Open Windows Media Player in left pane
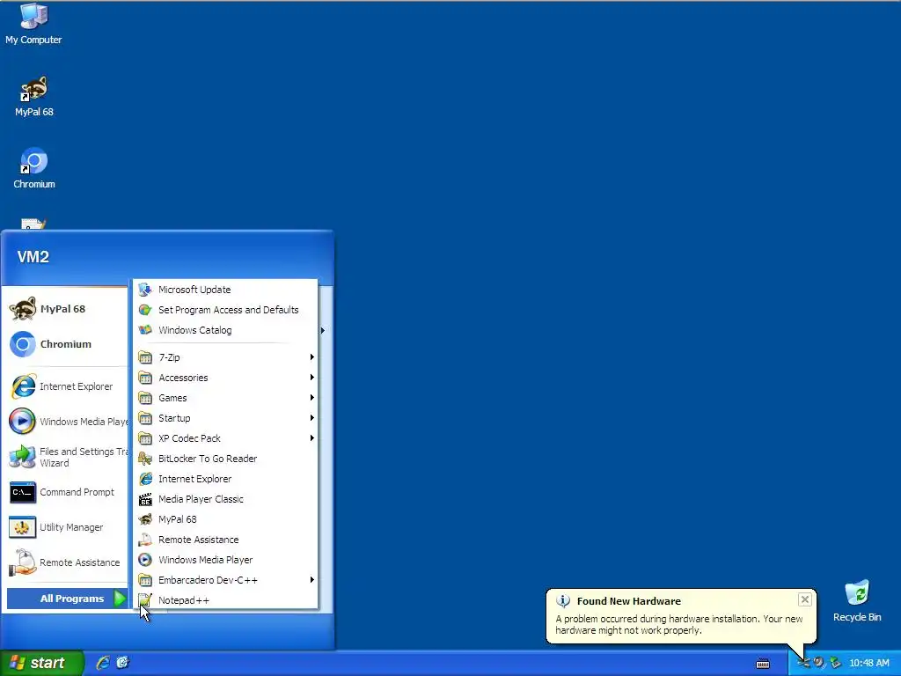Image resolution: width=901 pixels, height=676 pixels. tap(64, 422)
